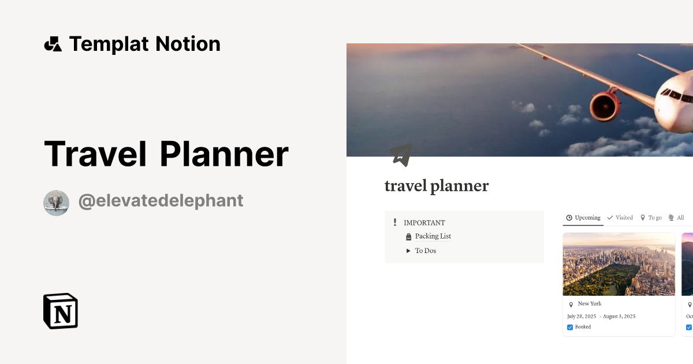
Task: Click the Templat Notion logo icon
Action: (x=53, y=43)
